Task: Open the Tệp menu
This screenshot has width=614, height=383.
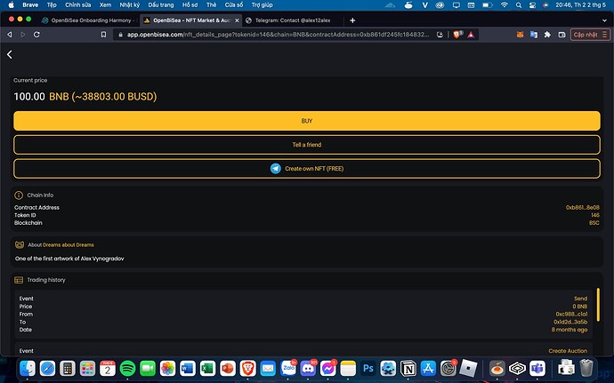Action: (52, 5)
